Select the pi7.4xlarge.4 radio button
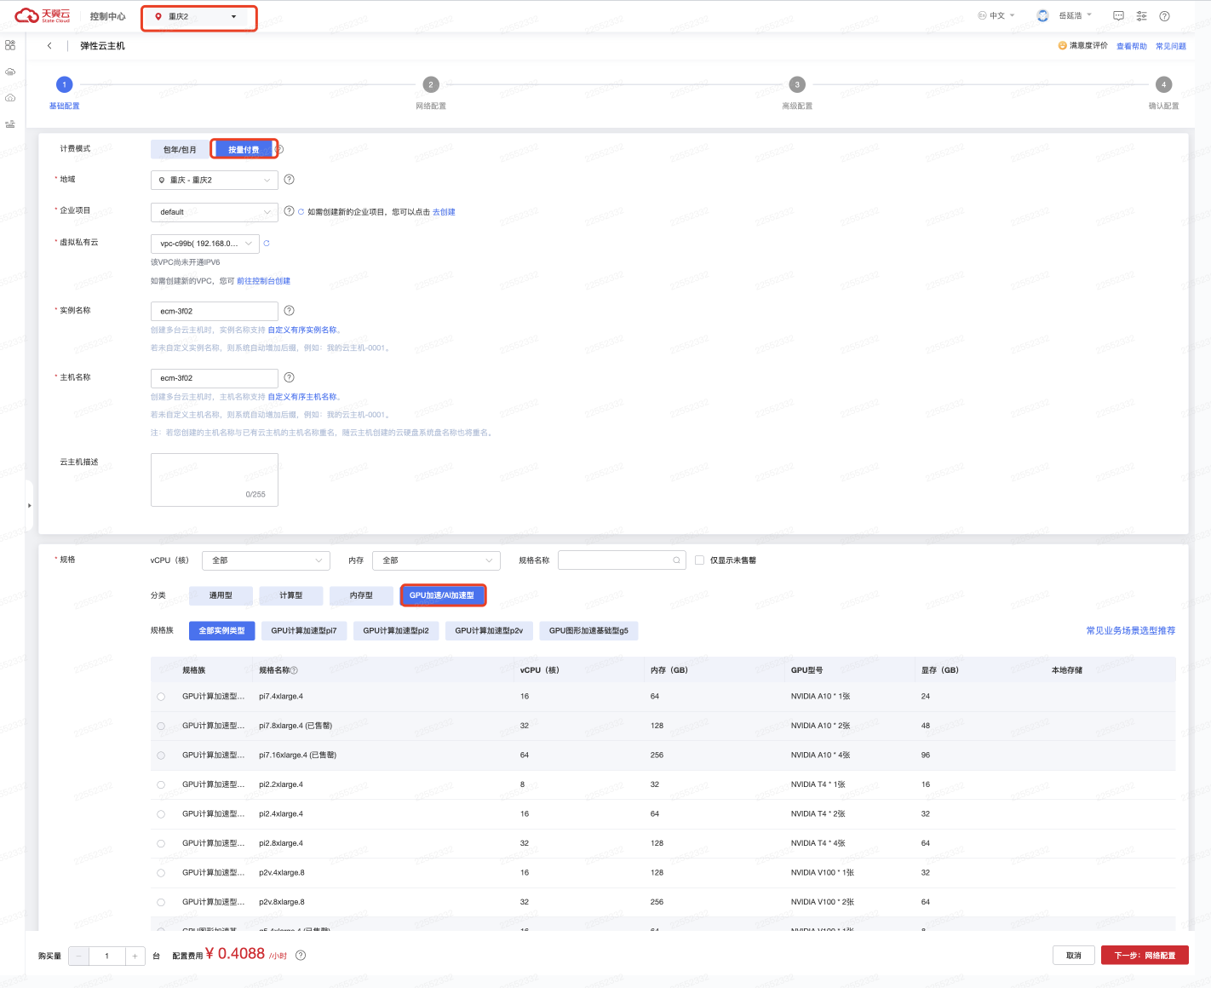Viewport: 1211px width, 988px height. pos(161,697)
